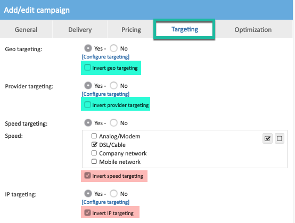Open the Optimization tab
The image size is (295, 223).
point(253,29)
